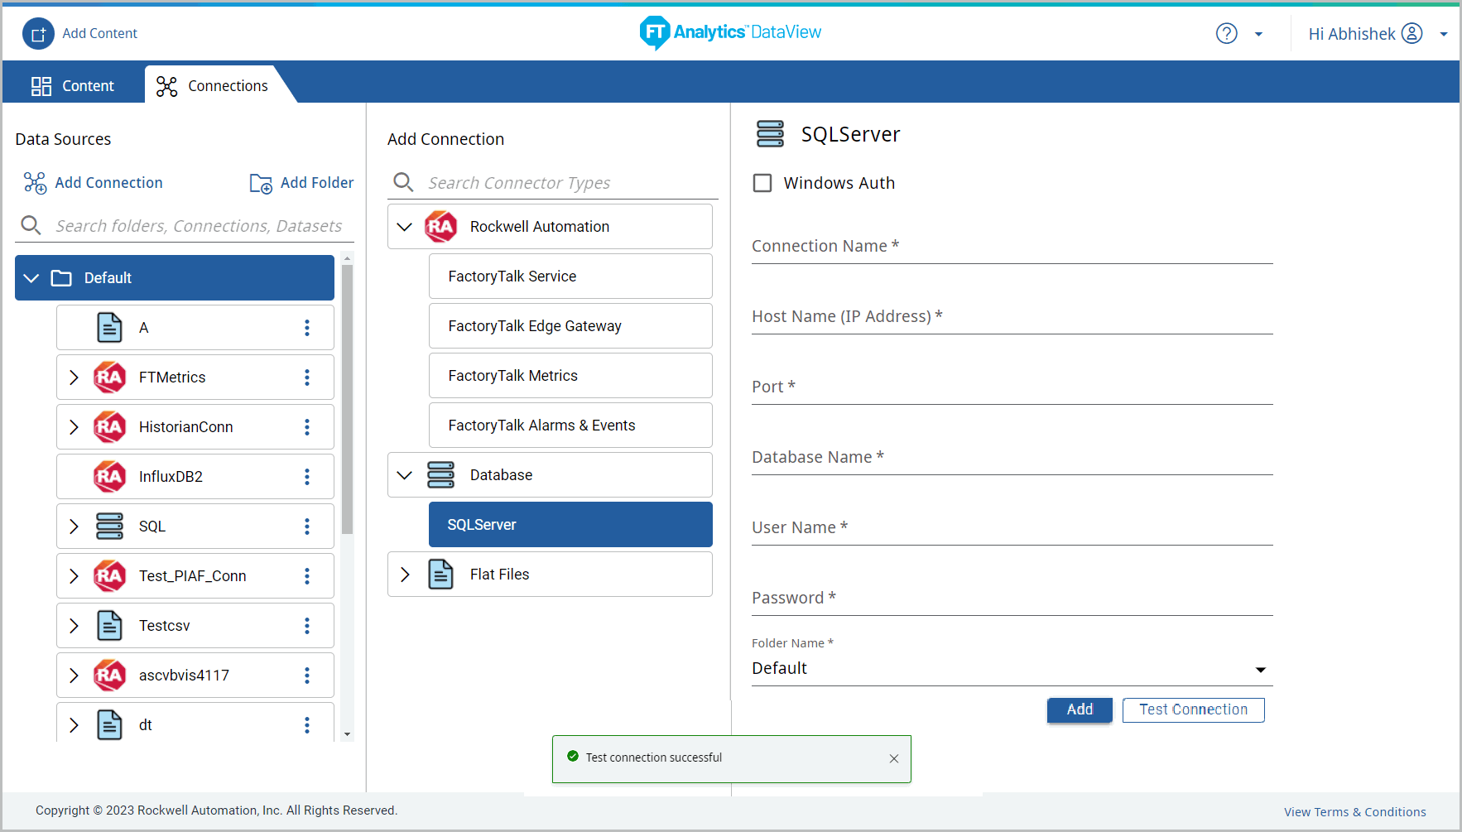Click the user profile avatar icon
1462x832 pixels.
point(1412,34)
